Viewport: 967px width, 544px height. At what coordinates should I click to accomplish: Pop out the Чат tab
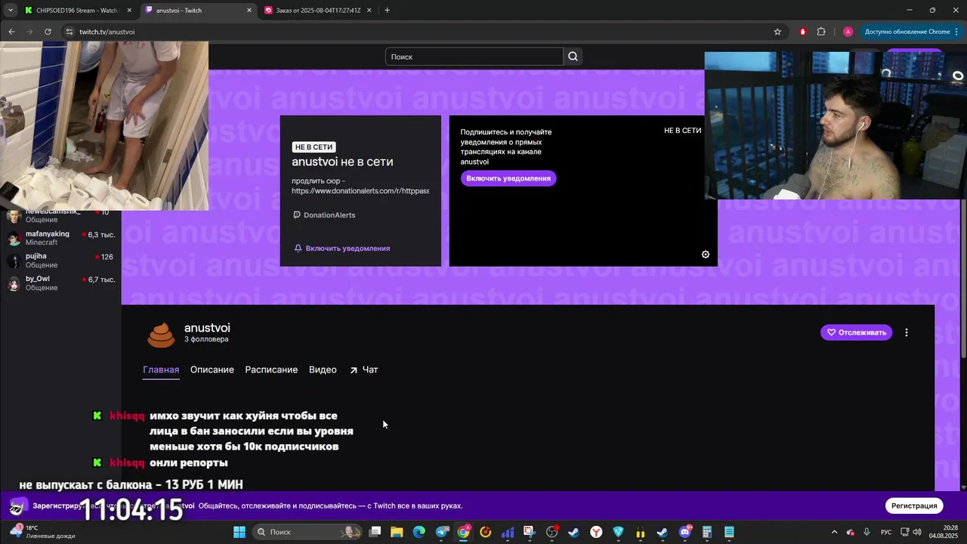coord(363,369)
